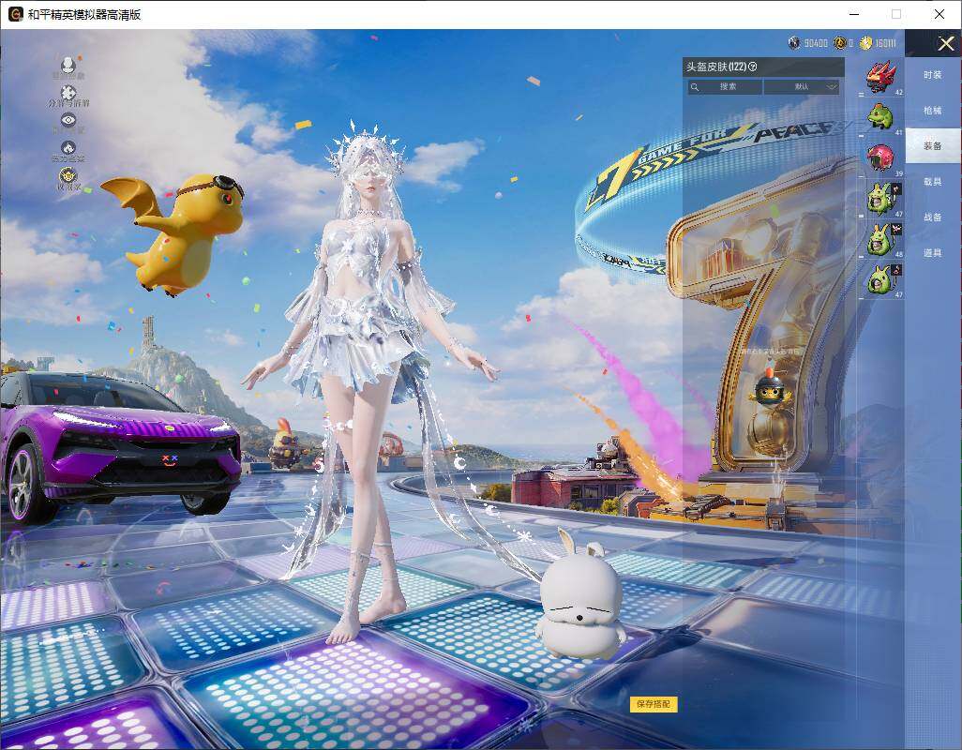Click the emulator app icon in title bar
962x750 pixels.
[15, 14]
